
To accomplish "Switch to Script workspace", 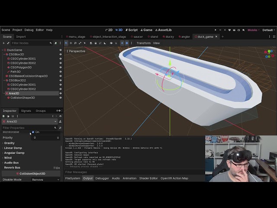I will [x=132, y=30].
